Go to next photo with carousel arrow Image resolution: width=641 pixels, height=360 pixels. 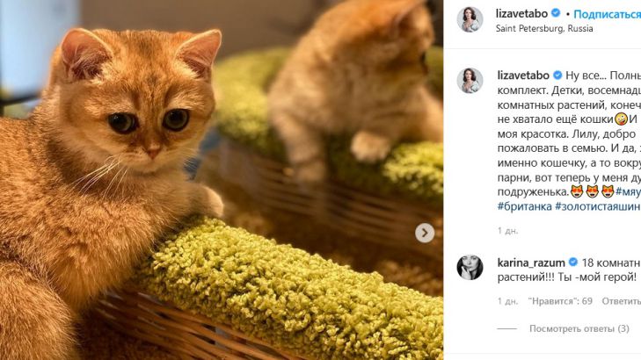pos(425,233)
